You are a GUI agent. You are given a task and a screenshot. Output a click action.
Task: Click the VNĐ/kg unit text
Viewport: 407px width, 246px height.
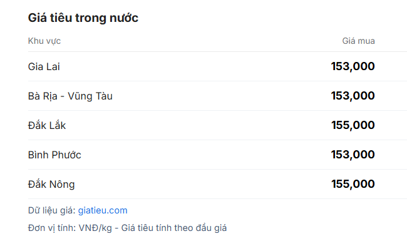[x=95, y=228]
